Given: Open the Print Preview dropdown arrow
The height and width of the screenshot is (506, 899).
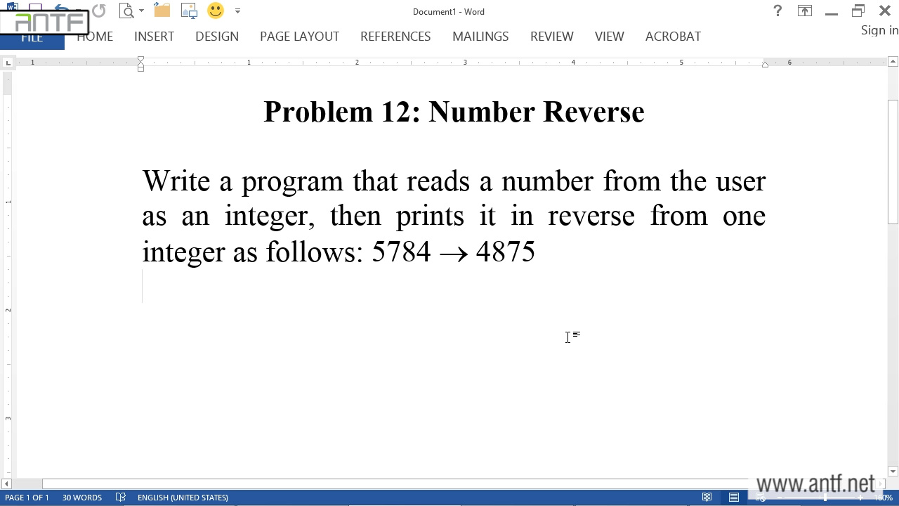Looking at the screenshot, I should 141,11.
